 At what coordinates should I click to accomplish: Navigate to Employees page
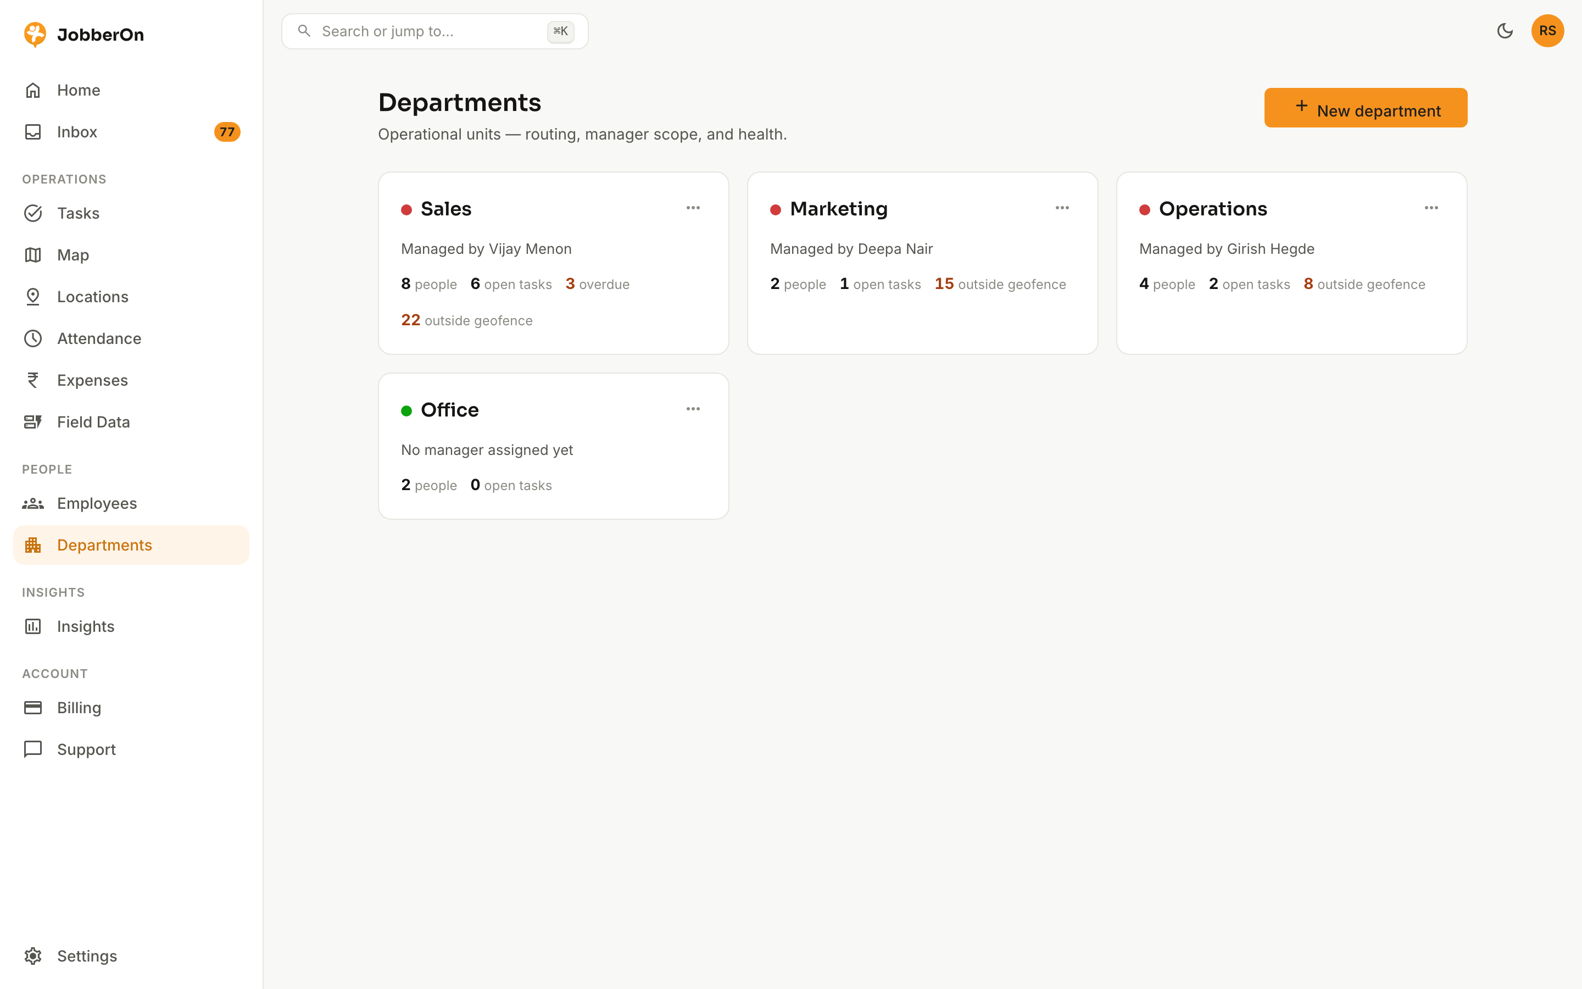pyautogui.click(x=131, y=504)
